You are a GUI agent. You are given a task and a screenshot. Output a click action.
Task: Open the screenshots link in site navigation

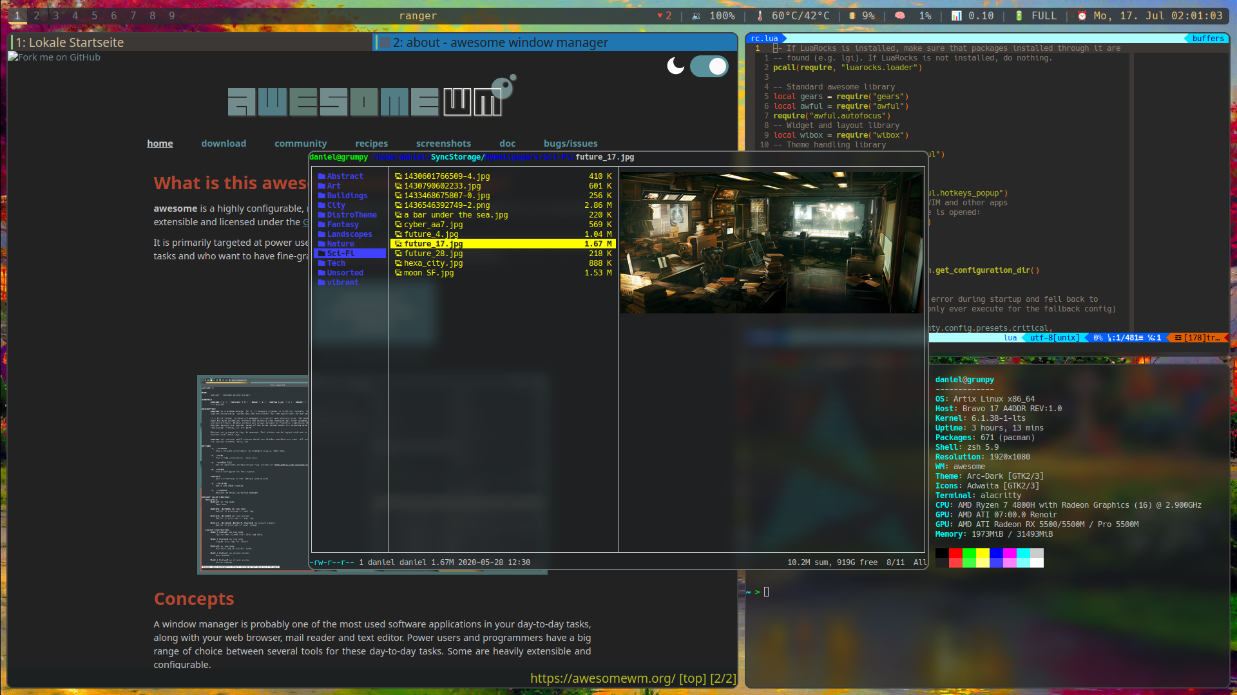[443, 144]
